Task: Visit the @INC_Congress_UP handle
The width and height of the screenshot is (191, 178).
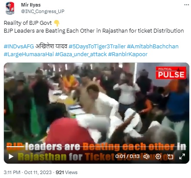Action: click(43, 11)
